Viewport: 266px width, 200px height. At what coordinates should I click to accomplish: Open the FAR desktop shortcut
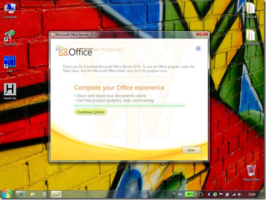[x=10, y=64]
